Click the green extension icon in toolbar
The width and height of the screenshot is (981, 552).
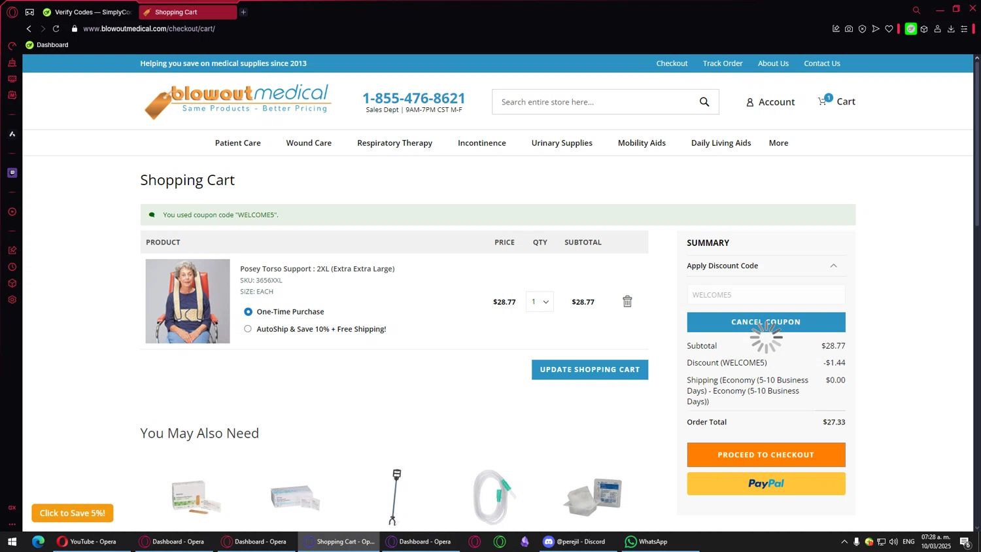(910, 29)
